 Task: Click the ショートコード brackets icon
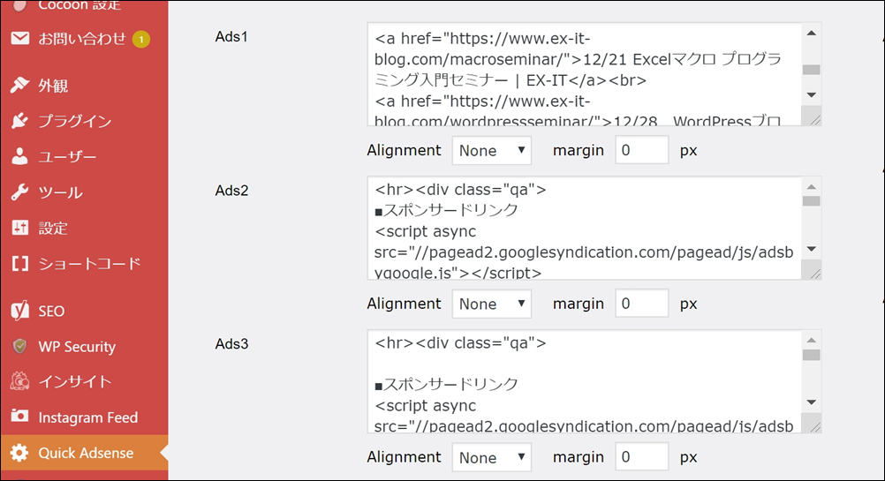(19, 263)
